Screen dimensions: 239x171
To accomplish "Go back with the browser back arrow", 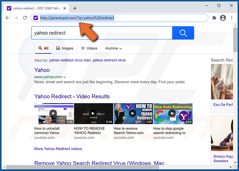I will (8, 18).
